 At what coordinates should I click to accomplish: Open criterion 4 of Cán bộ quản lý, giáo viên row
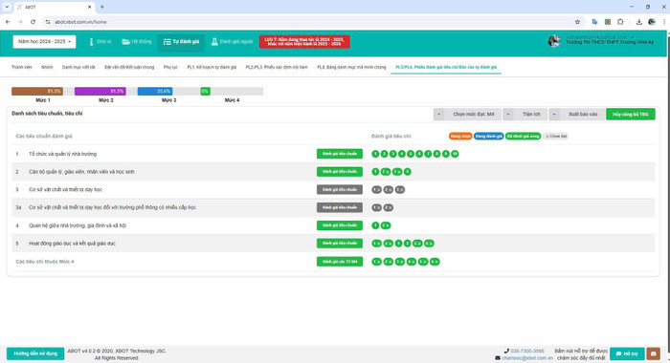point(408,172)
